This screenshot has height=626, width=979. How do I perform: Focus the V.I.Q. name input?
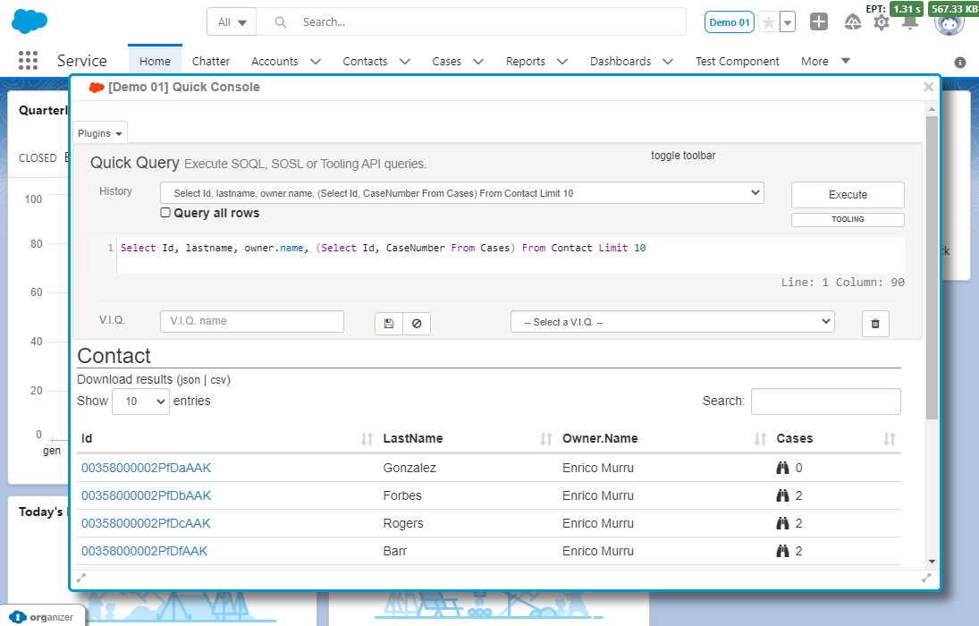252,321
